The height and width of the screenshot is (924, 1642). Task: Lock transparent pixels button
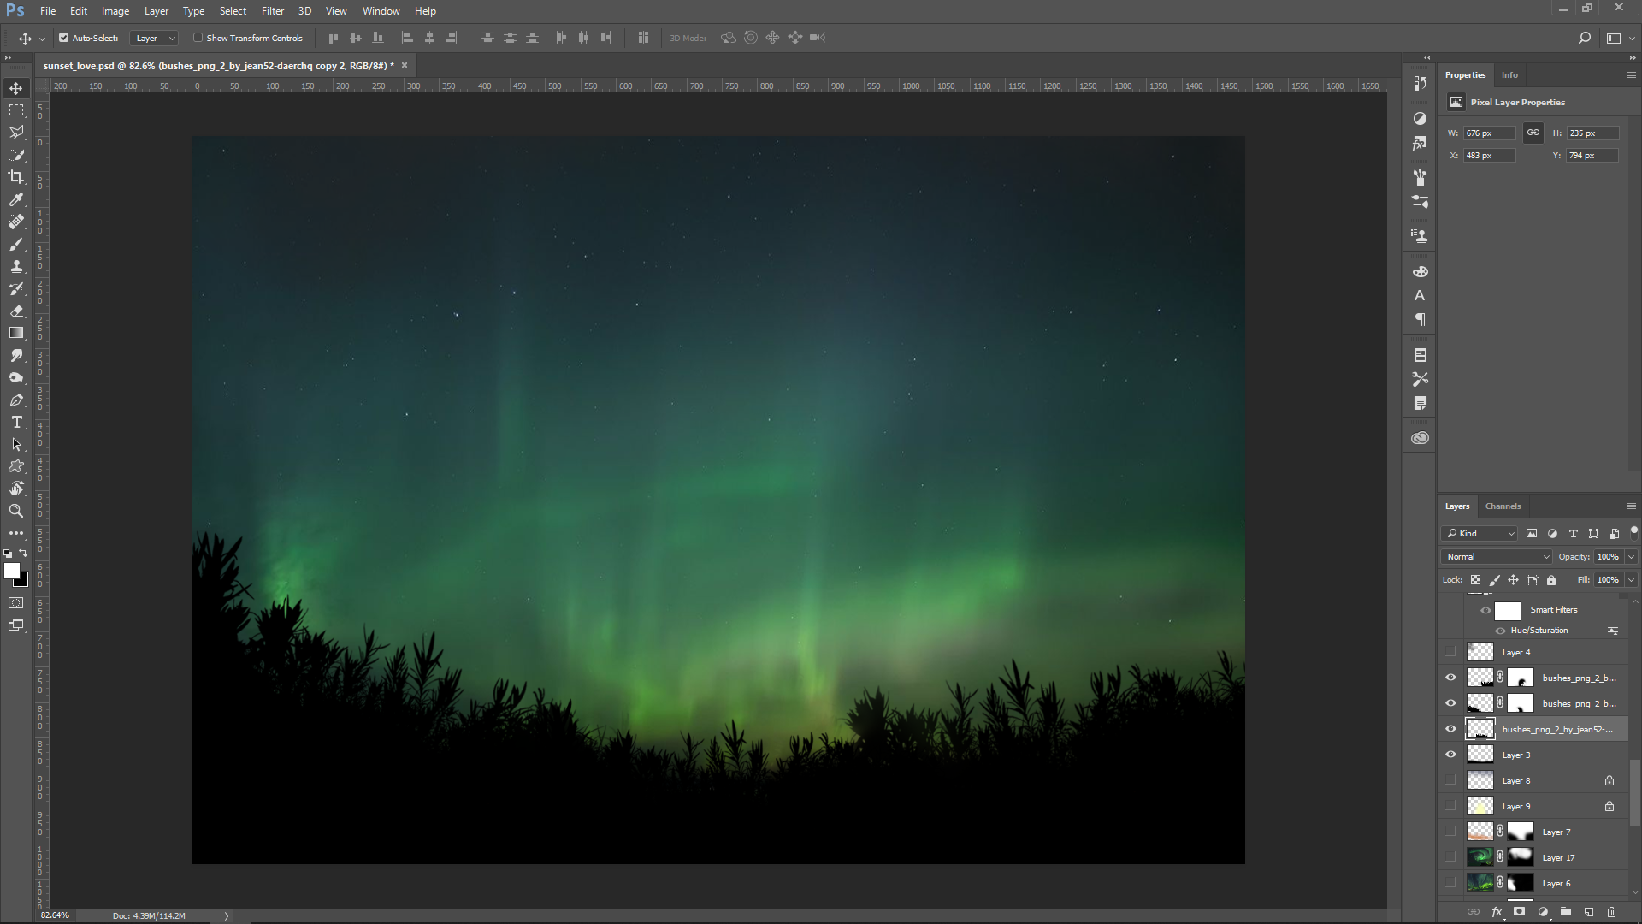(1475, 580)
